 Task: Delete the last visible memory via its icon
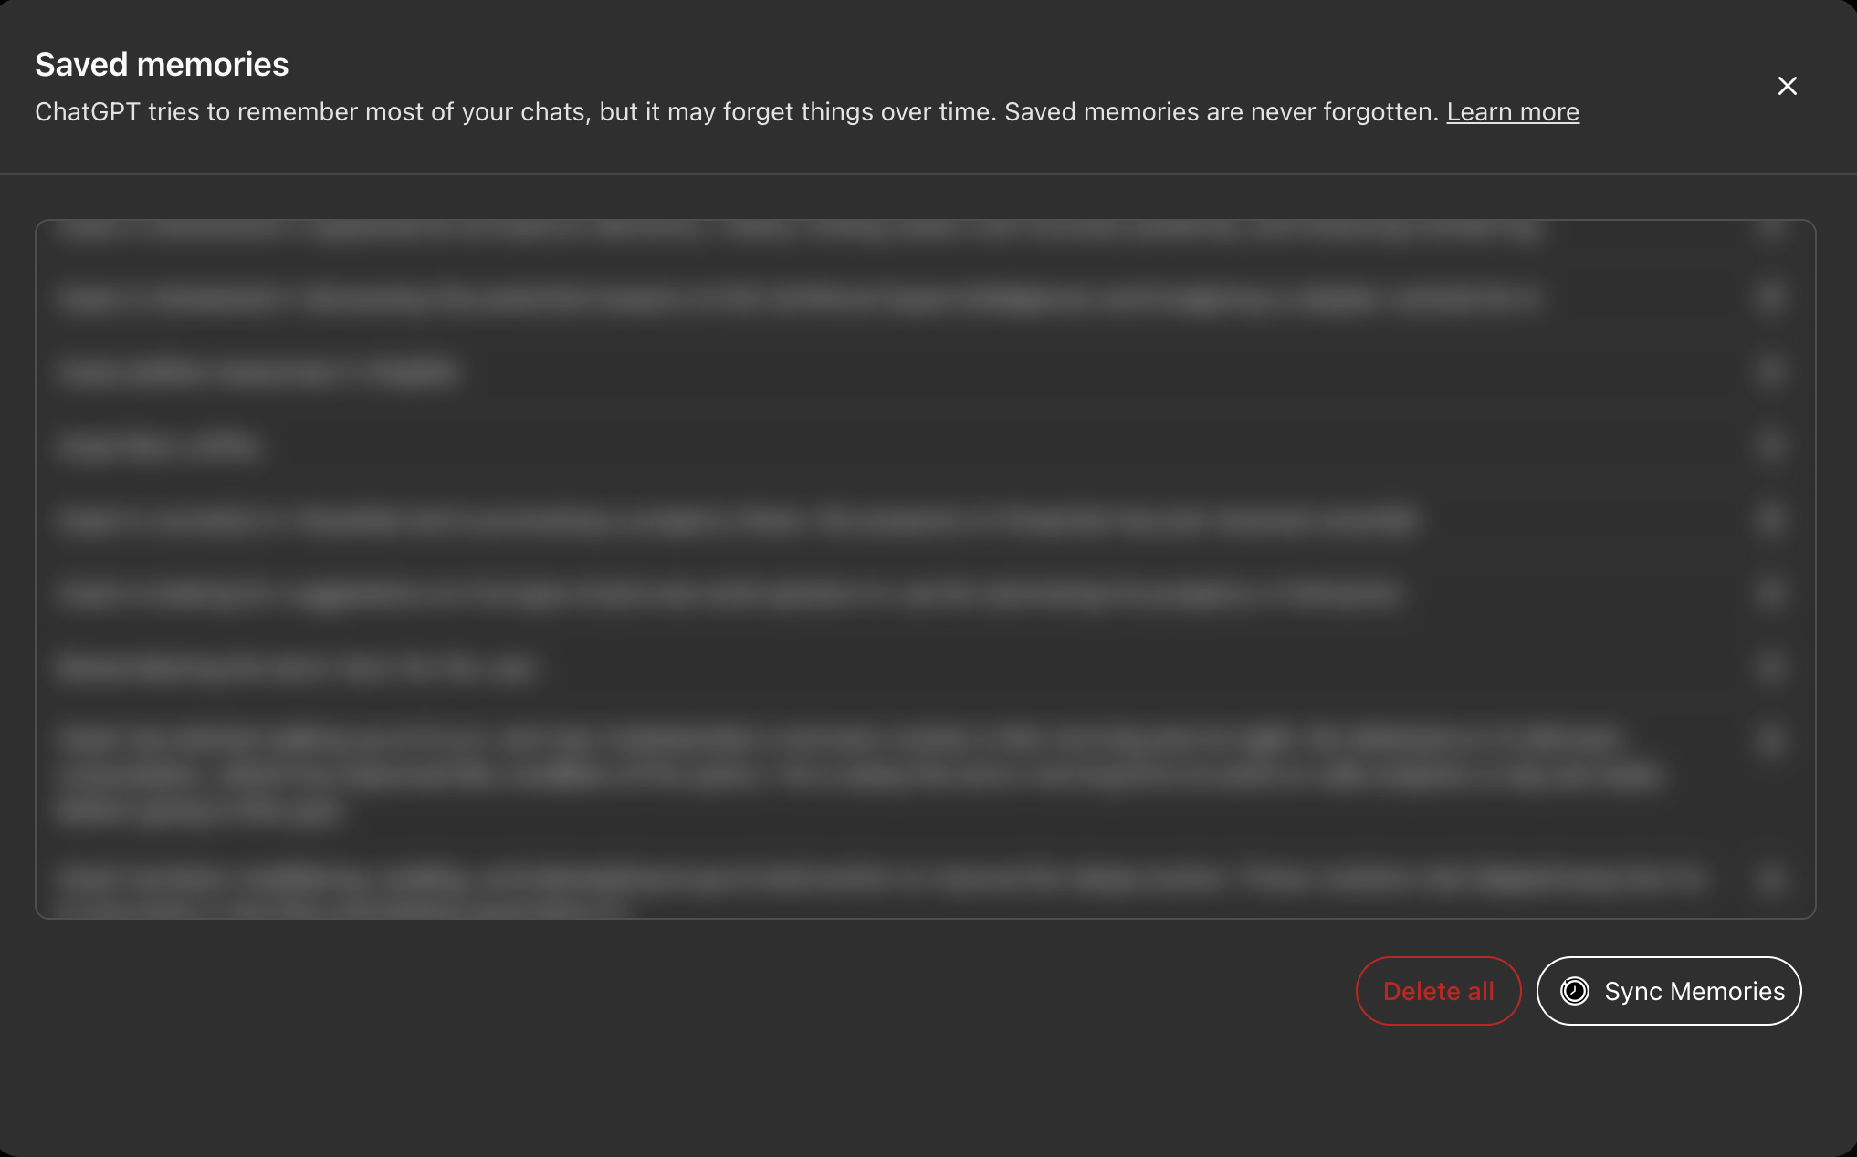1770,880
